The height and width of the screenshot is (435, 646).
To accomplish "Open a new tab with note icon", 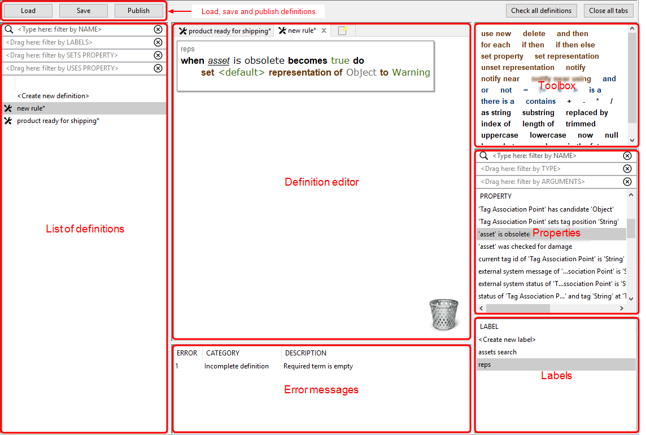I will coord(342,30).
